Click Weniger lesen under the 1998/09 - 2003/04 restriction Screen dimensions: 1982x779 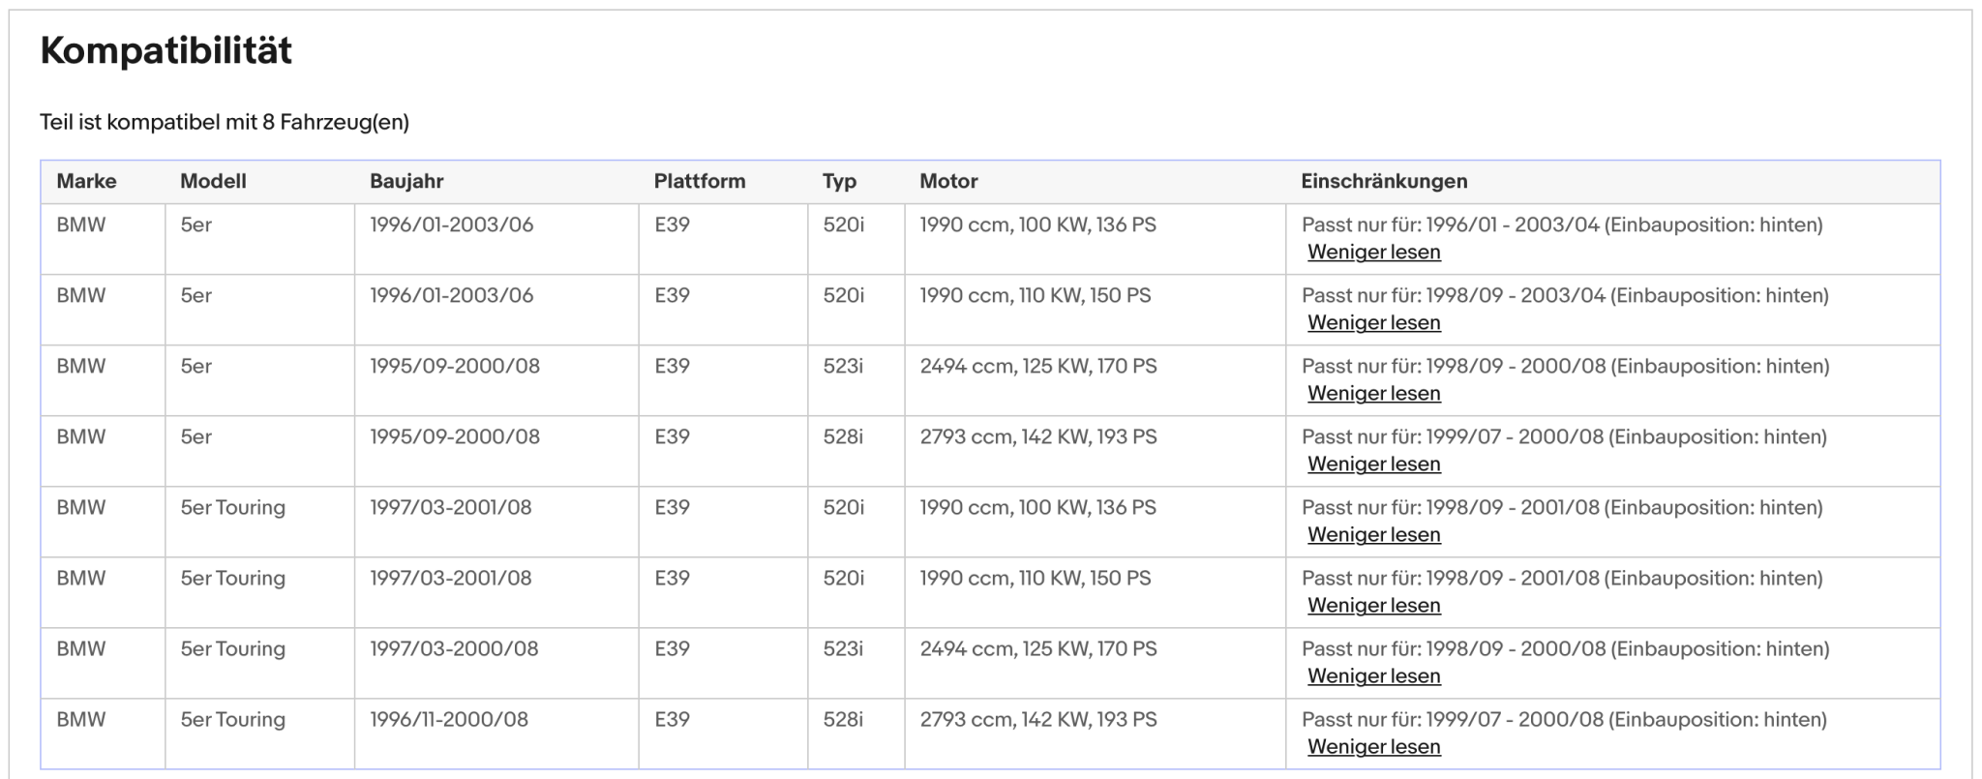tap(1373, 323)
